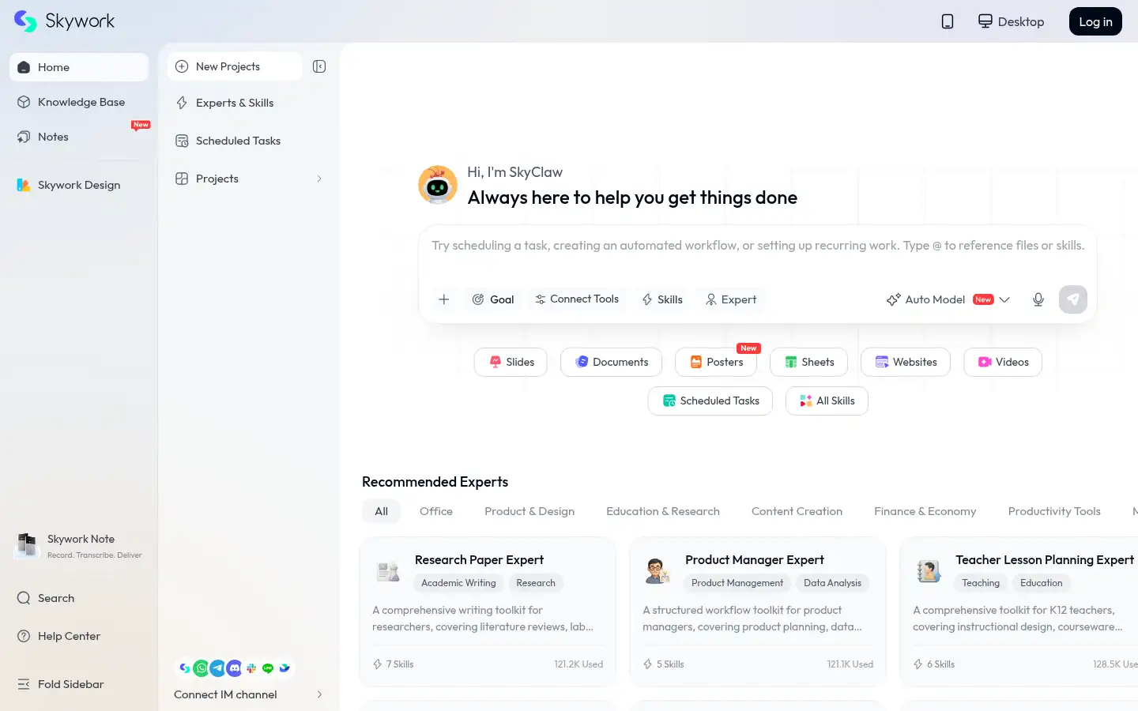
Task: Open the Expert selector in prompt box
Action: 731,299
